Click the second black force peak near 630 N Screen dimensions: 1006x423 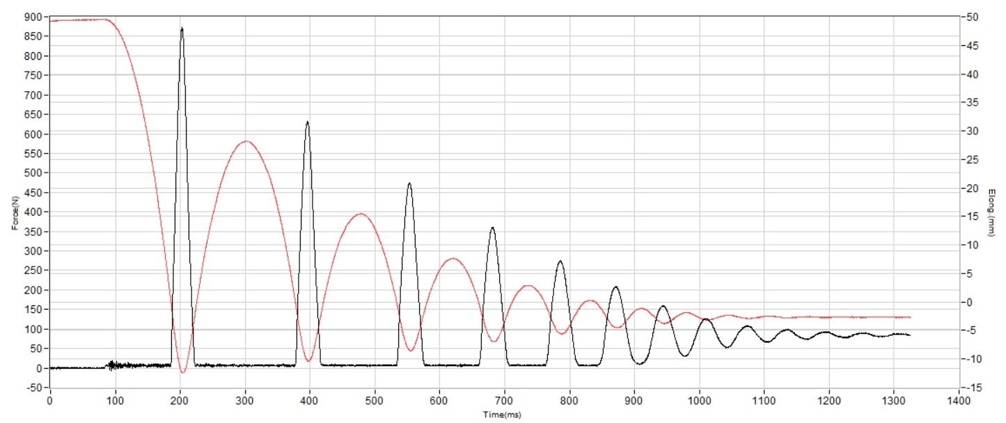(x=307, y=122)
